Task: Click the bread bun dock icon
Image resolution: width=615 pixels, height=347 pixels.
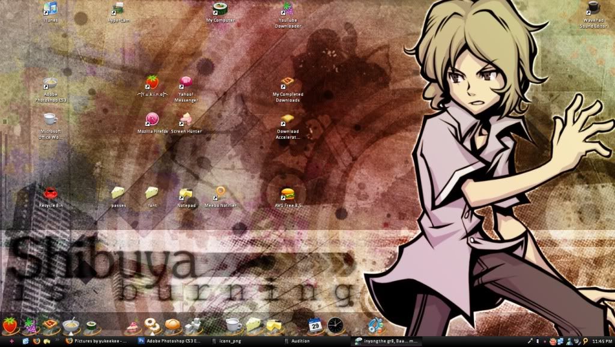Action: [172, 325]
